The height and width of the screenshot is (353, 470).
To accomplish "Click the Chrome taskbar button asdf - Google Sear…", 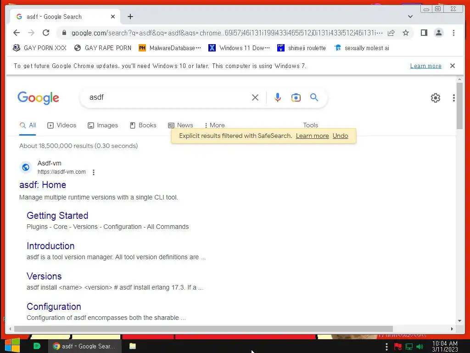I will click(x=85, y=346).
